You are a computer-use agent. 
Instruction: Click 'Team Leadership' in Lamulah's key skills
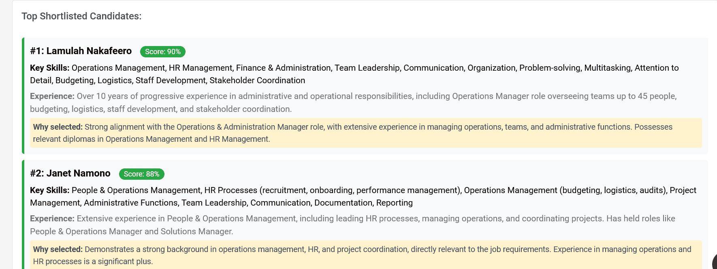point(367,68)
